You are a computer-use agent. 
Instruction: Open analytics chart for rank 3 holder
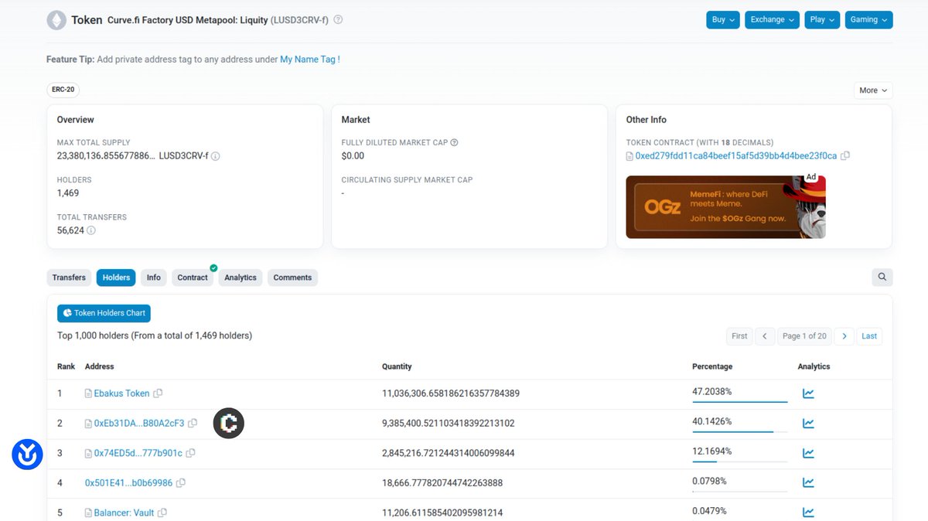[808, 453]
